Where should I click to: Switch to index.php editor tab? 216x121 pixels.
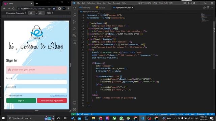[x=86, y=7]
